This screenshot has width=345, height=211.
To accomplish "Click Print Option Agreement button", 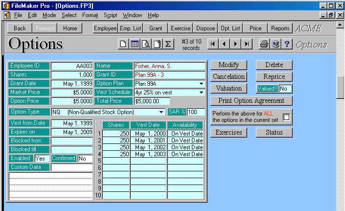I will 251,100.
